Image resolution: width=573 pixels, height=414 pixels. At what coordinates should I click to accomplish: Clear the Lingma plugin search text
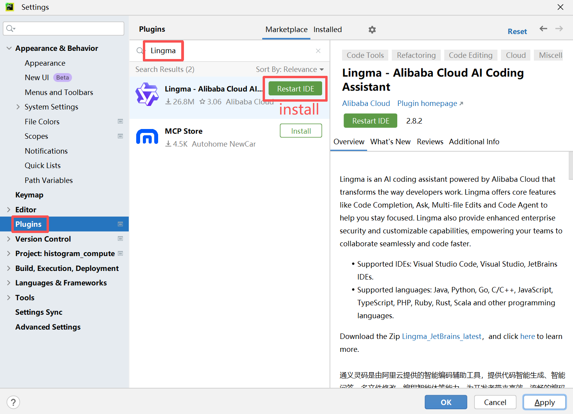(318, 51)
